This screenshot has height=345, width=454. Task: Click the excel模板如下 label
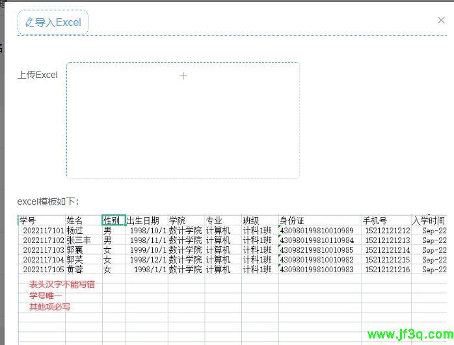(48, 201)
